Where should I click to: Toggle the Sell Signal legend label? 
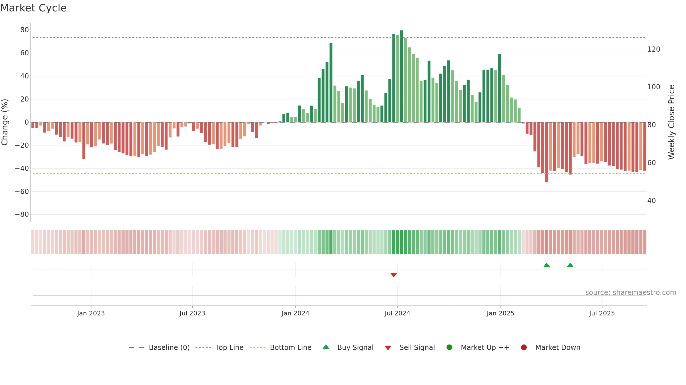point(417,347)
